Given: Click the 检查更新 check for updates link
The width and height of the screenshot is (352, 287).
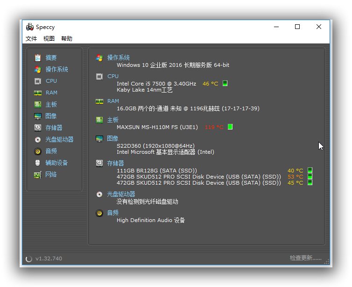Looking at the screenshot, I should pos(305,258).
